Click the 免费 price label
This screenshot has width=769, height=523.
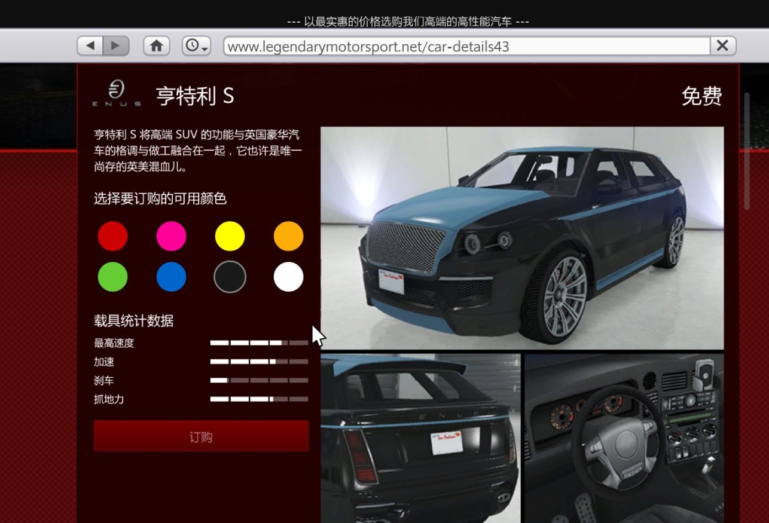[701, 96]
